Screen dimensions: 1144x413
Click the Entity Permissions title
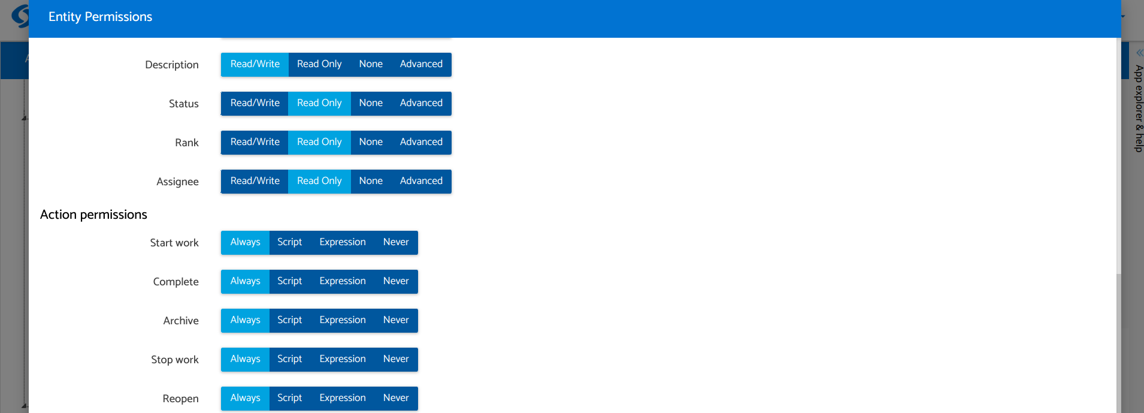100,17
